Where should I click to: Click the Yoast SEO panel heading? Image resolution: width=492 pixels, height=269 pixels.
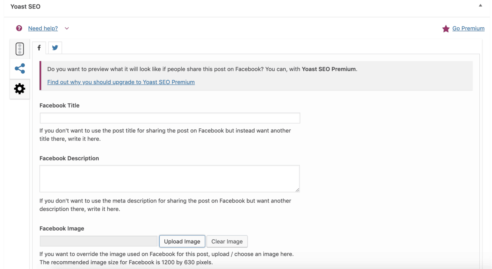pyautogui.click(x=25, y=7)
